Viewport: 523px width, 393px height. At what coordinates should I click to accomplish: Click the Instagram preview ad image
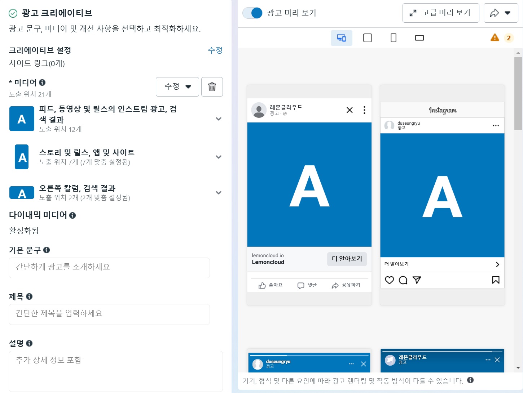(443, 195)
